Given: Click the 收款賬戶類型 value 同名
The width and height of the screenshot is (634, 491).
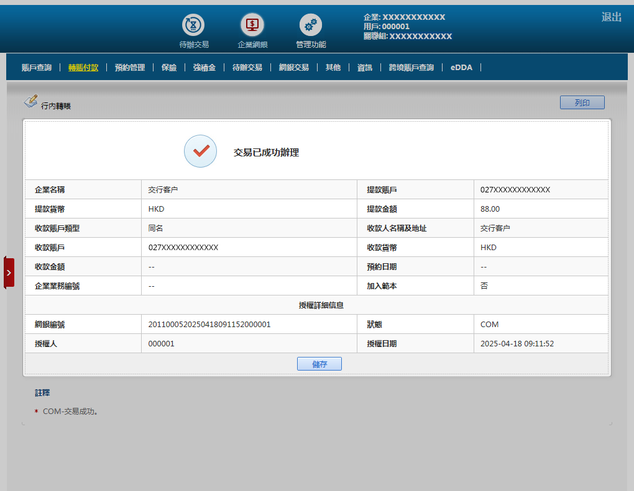Looking at the screenshot, I should [155, 228].
